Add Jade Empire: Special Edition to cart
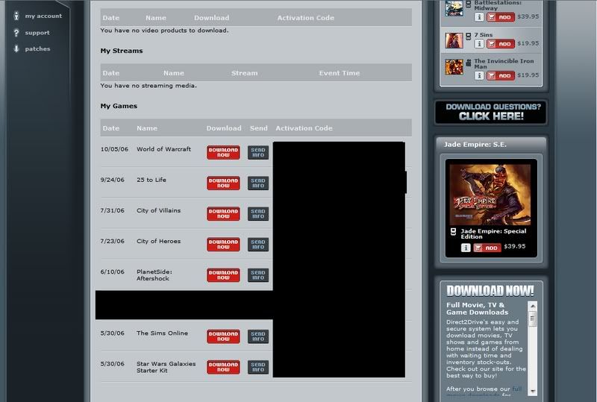 pyautogui.click(x=487, y=248)
